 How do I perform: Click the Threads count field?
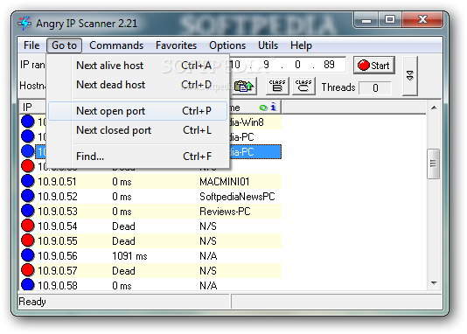pyautogui.click(x=375, y=87)
